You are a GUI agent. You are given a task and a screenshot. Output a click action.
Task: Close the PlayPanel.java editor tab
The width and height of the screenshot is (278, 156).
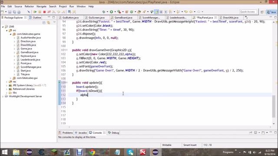[215, 17]
